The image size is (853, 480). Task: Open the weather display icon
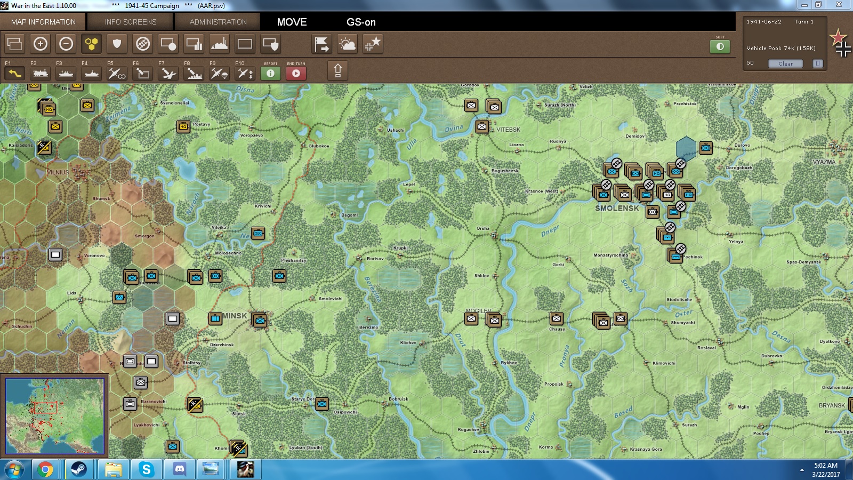pyautogui.click(x=348, y=44)
